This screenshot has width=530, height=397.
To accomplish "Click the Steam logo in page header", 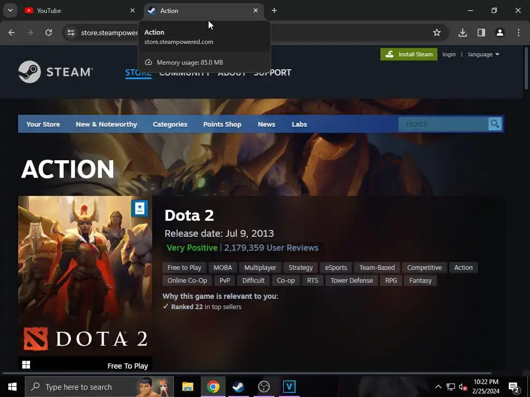I will click(56, 72).
